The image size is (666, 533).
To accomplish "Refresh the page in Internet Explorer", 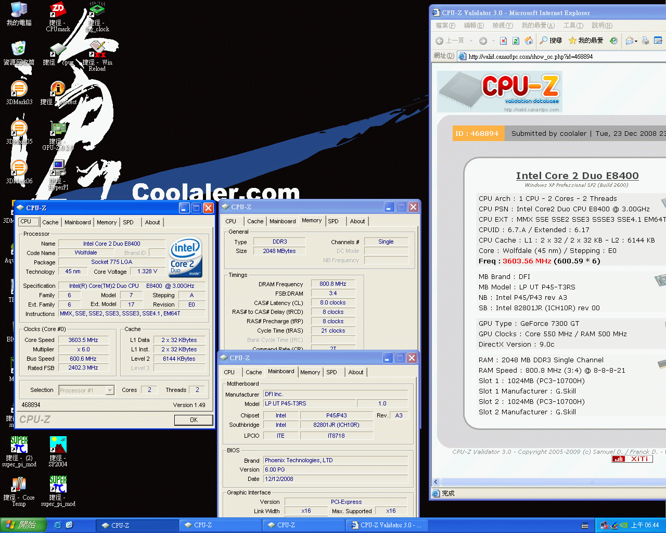I will pos(516,41).
